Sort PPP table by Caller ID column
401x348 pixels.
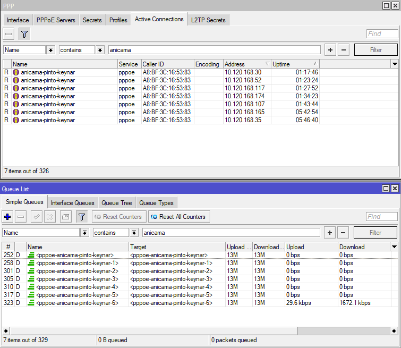point(168,64)
